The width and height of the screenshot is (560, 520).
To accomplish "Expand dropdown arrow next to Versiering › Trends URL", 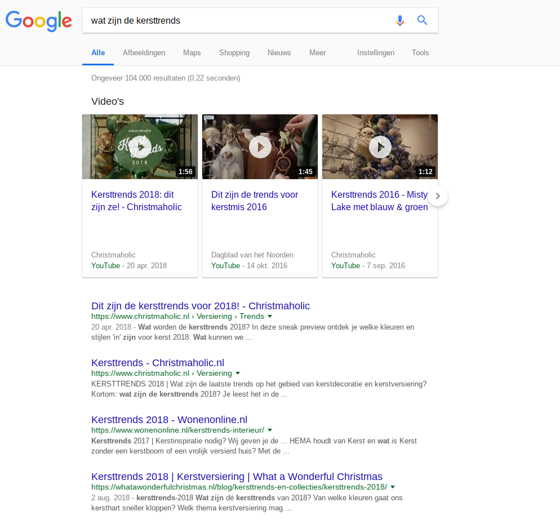I will coord(270,317).
